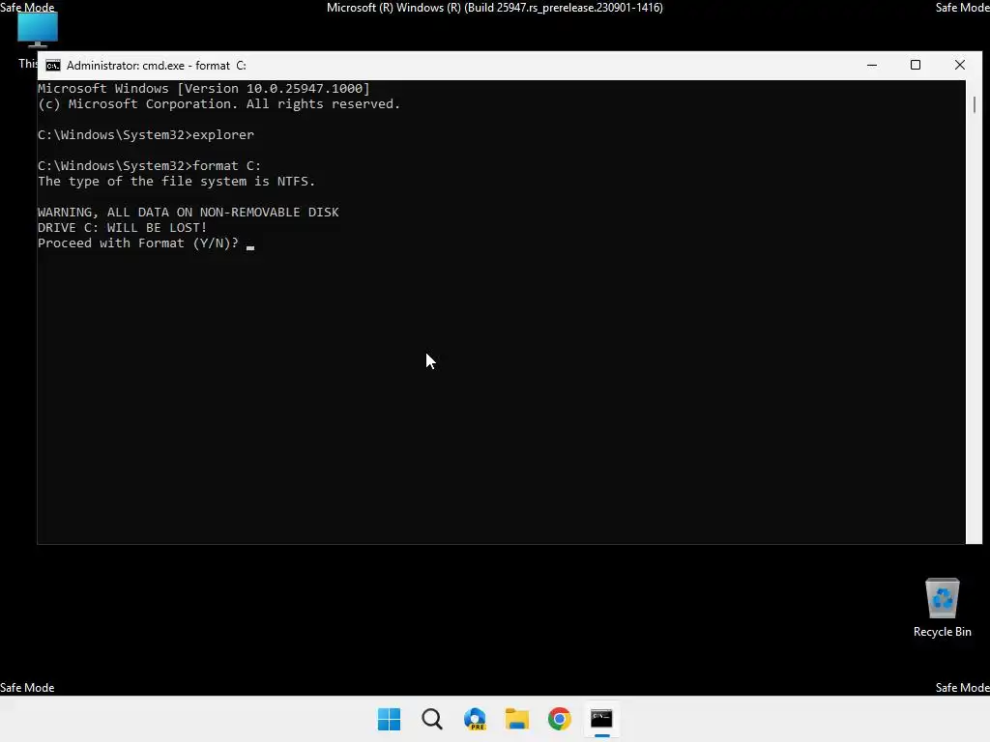Screen dimensions: 990x742
Task: Click the 'Administrator: cmd.exe - format C:' window title
Action: point(157,66)
